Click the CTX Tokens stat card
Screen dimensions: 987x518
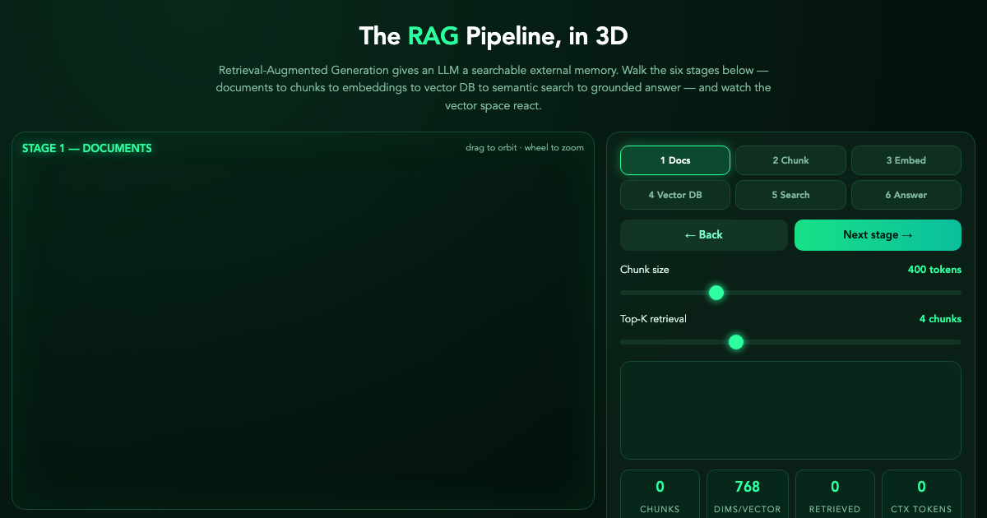click(x=921, y=494)
